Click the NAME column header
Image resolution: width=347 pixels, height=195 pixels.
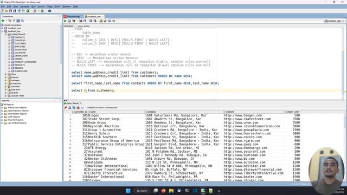[x=117, y=112]
